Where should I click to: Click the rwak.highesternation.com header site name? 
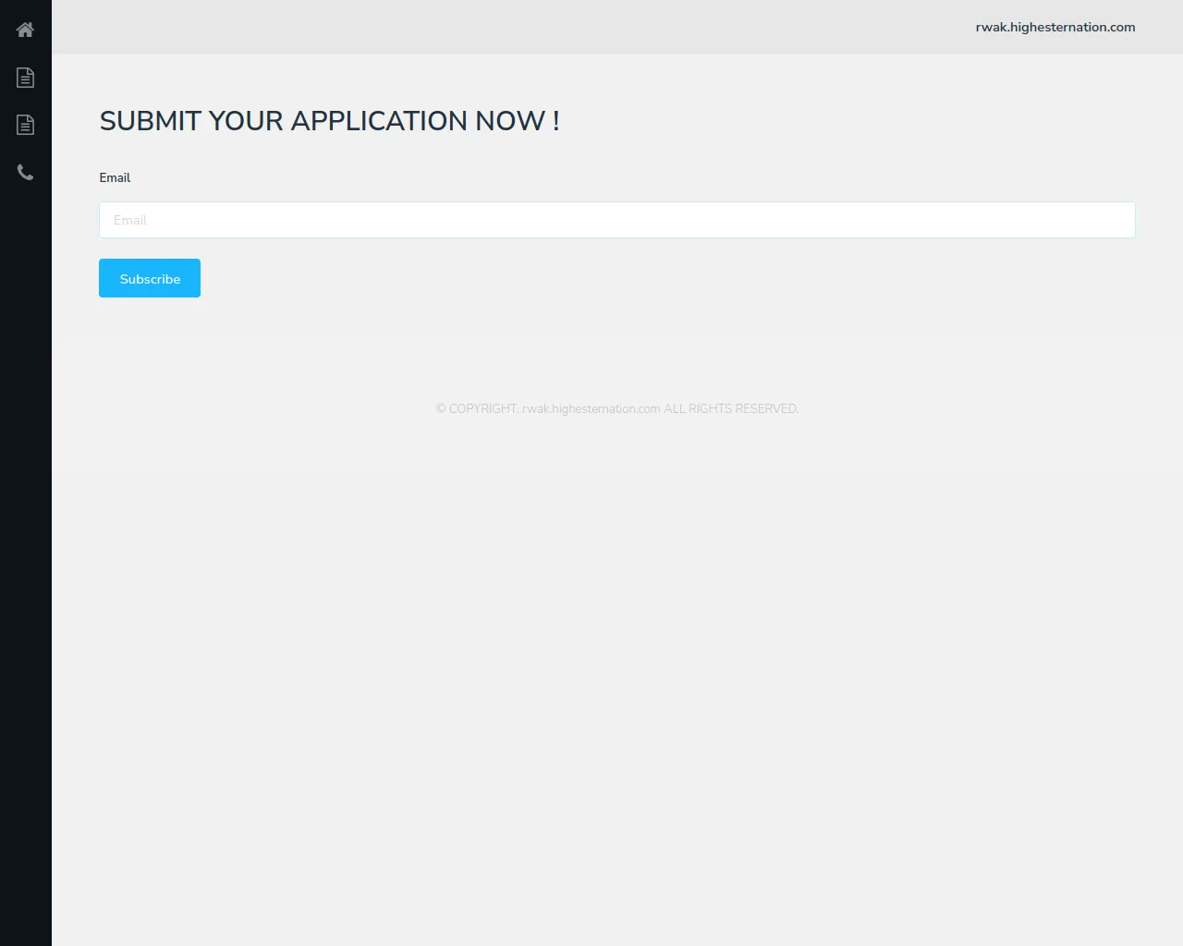1055,27
